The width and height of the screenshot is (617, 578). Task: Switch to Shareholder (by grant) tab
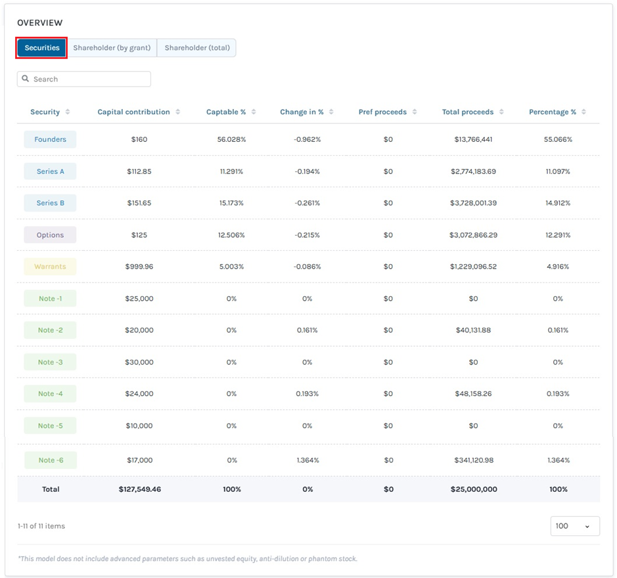coord(112,47)
